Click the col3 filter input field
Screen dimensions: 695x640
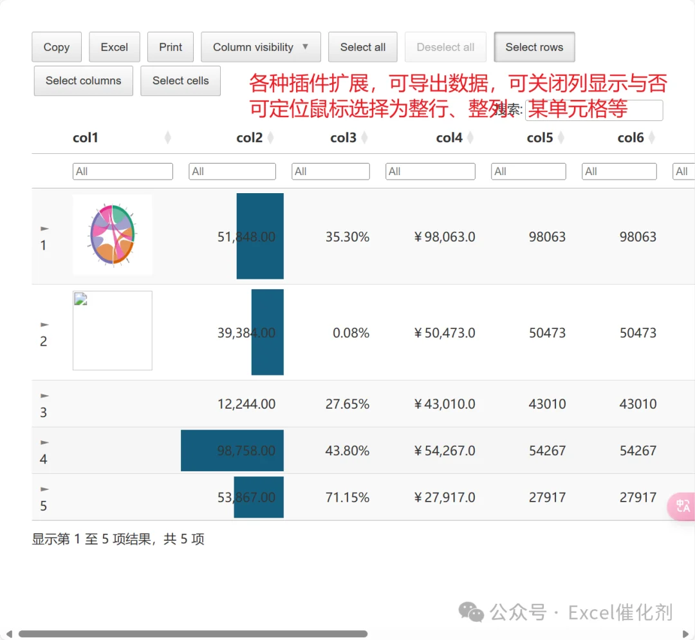coord(331,172)
